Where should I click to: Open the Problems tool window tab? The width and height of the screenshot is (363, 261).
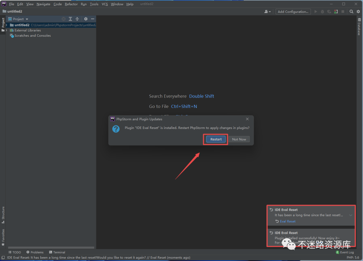[x=35, y=252]
